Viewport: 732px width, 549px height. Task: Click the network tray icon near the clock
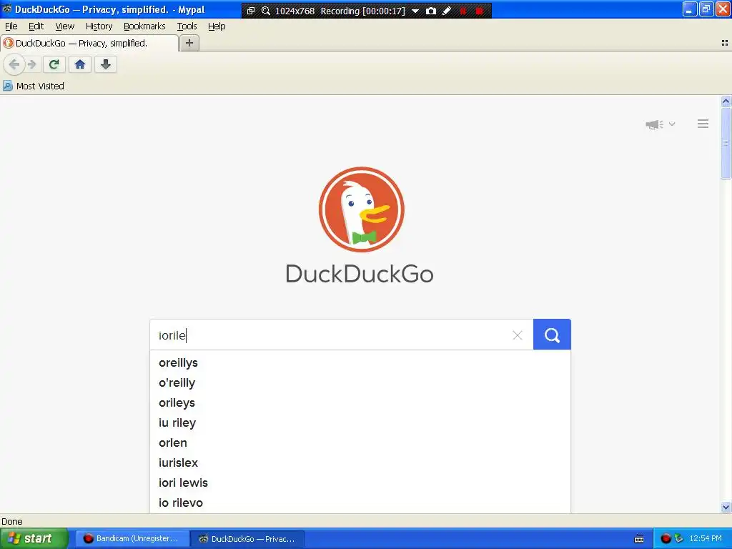[x=679, y=538]
